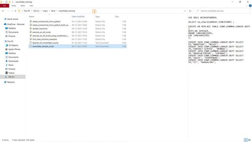Open Apple iPhone in sidebar
This screenshot has height=142, width=252.
pos(14,49)
